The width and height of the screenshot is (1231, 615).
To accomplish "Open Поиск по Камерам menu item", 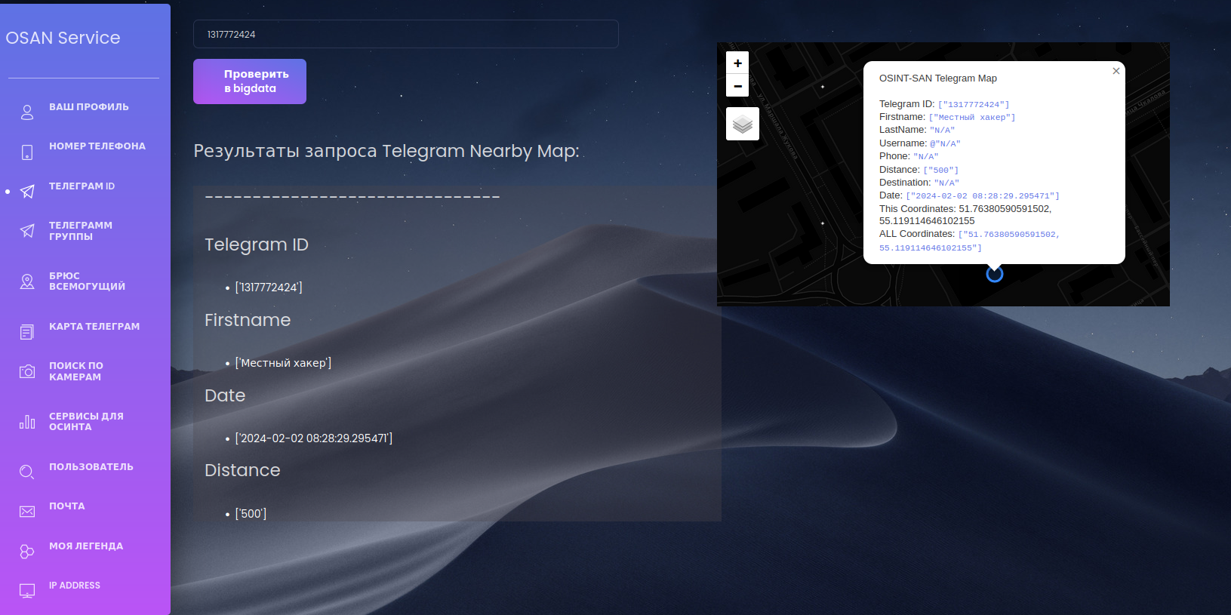I will coord(76,371).
